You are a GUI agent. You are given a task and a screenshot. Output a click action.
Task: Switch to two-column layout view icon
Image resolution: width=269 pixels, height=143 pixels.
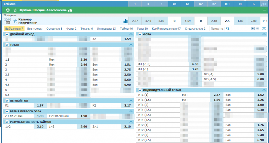(x=253, y=29)
